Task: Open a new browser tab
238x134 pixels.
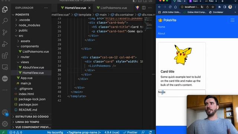Action: point(222,1)
